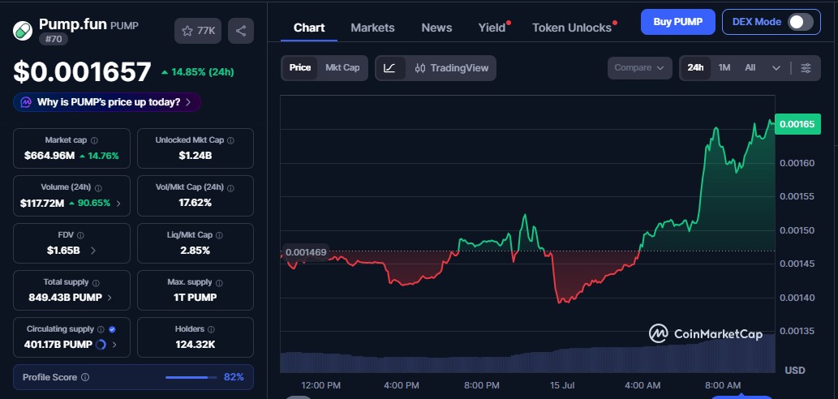Click the $1.24B unlocked market cap value

[195, 156]
